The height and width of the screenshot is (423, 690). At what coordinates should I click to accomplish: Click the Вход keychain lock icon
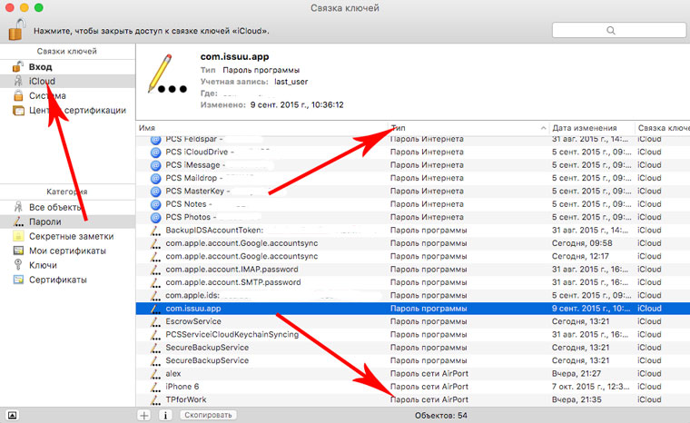click(x=18, y=66)
